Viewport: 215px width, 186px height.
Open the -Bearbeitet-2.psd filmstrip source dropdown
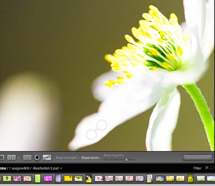[61, 168]
